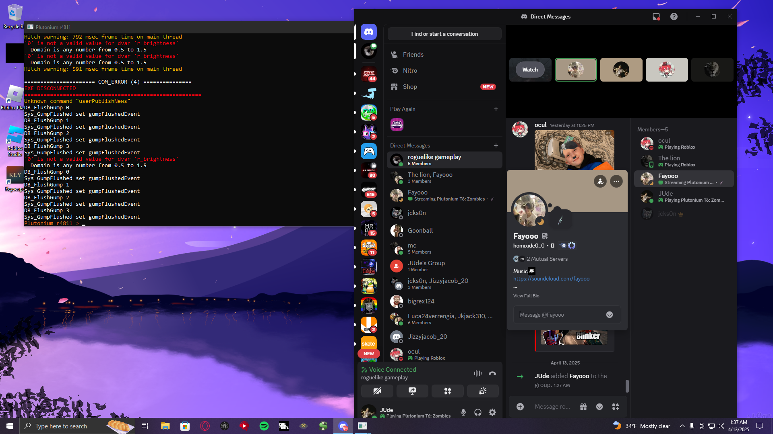Toggle system volume icon in tray

pyautogui.click(x=721, y=426)
